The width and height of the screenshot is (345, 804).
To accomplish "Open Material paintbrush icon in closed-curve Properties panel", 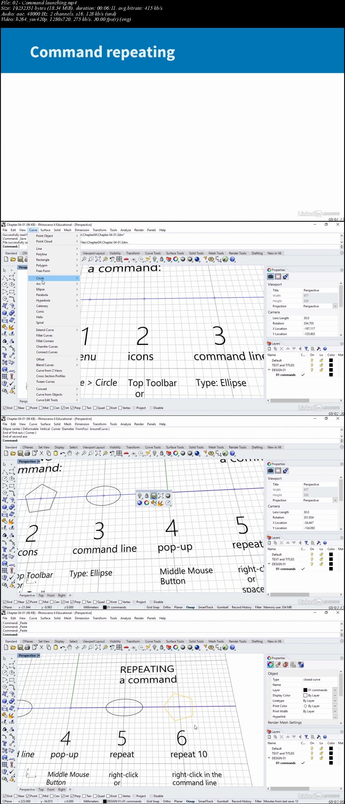I will click(278, 665).
